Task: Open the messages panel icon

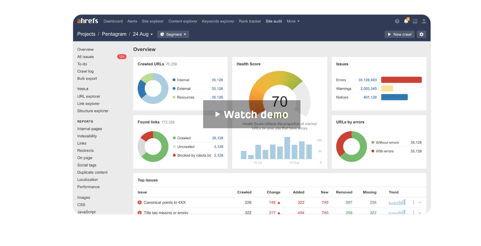Action: (x=415, y=21)
